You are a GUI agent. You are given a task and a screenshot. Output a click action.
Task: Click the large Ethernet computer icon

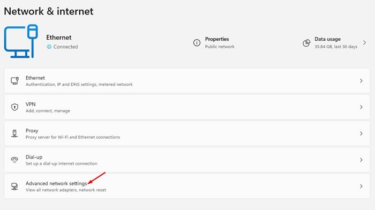[21, 41]
